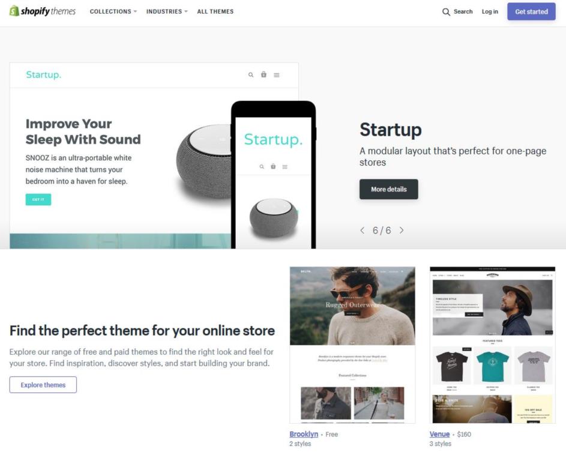Expand the Industries dropdown menu
This screenshot has width=566, height=461.
point(167,11)
